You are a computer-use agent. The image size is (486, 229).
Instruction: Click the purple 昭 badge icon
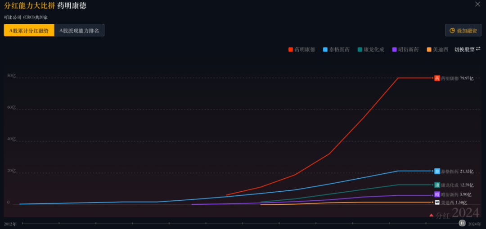(x=437, y=194)
